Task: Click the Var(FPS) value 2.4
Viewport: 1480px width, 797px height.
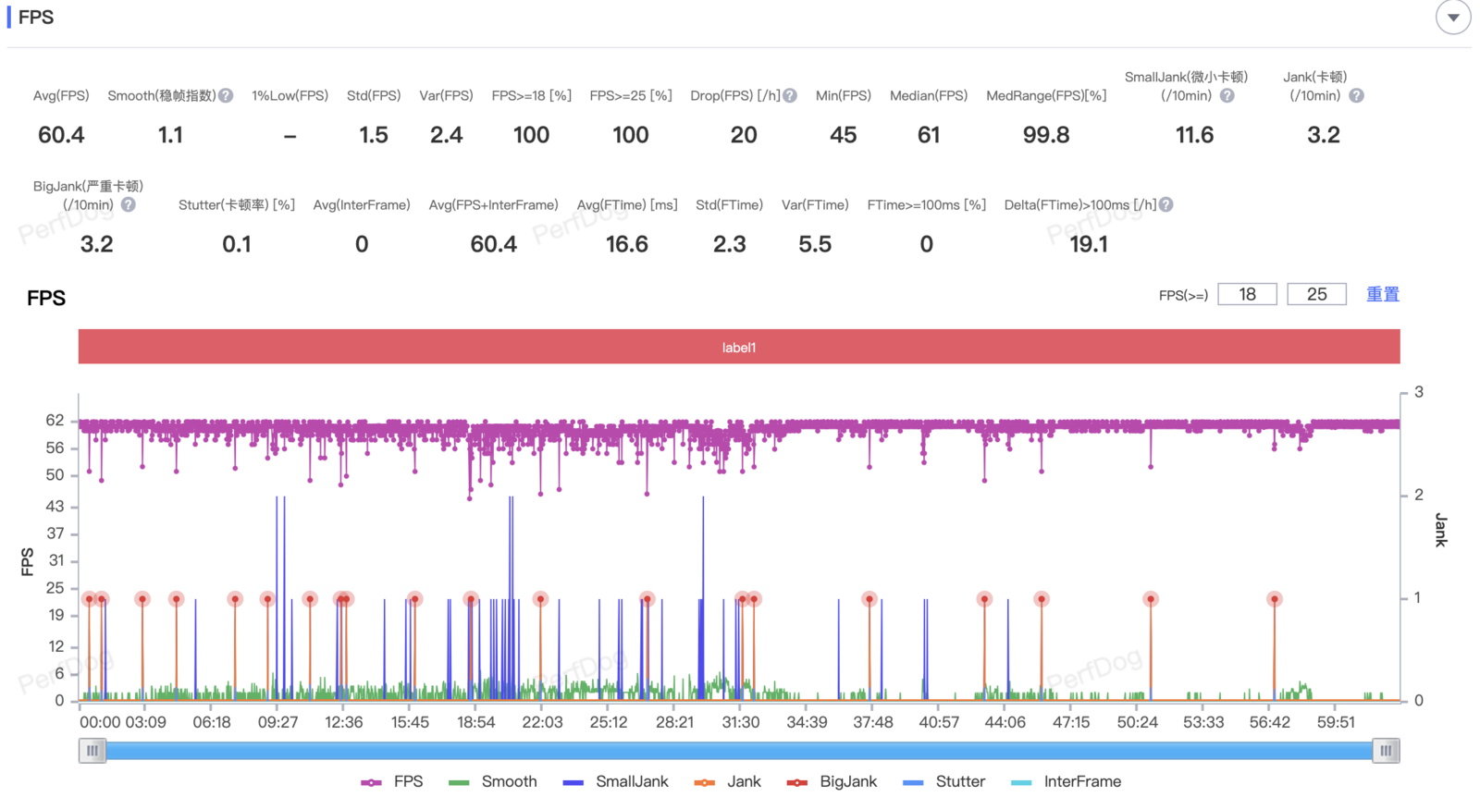Action: coord(446,135)
